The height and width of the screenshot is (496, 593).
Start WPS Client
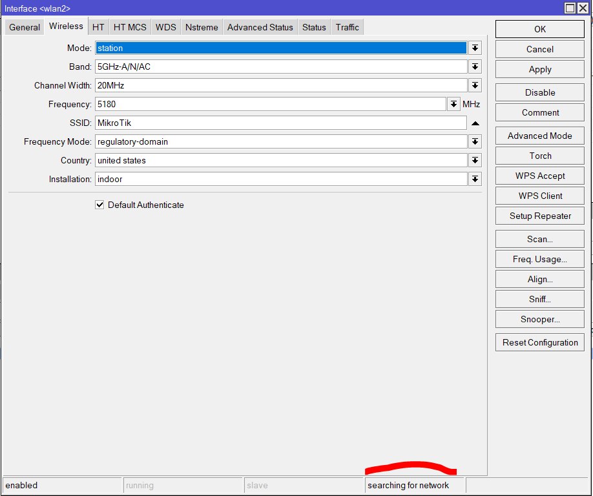click(539, 196)
